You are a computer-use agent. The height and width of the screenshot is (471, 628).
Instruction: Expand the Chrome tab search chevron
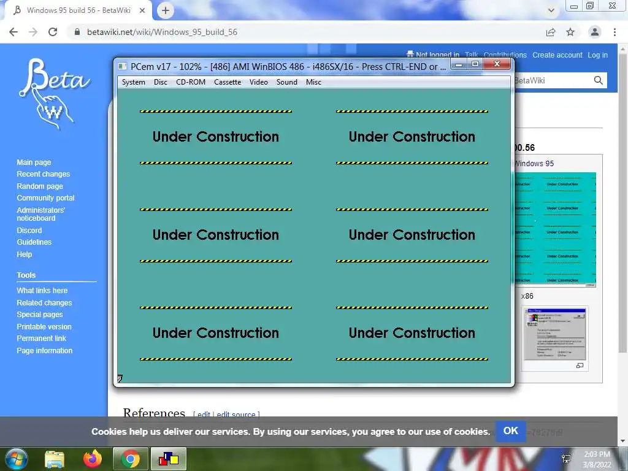tap(551, 10)
